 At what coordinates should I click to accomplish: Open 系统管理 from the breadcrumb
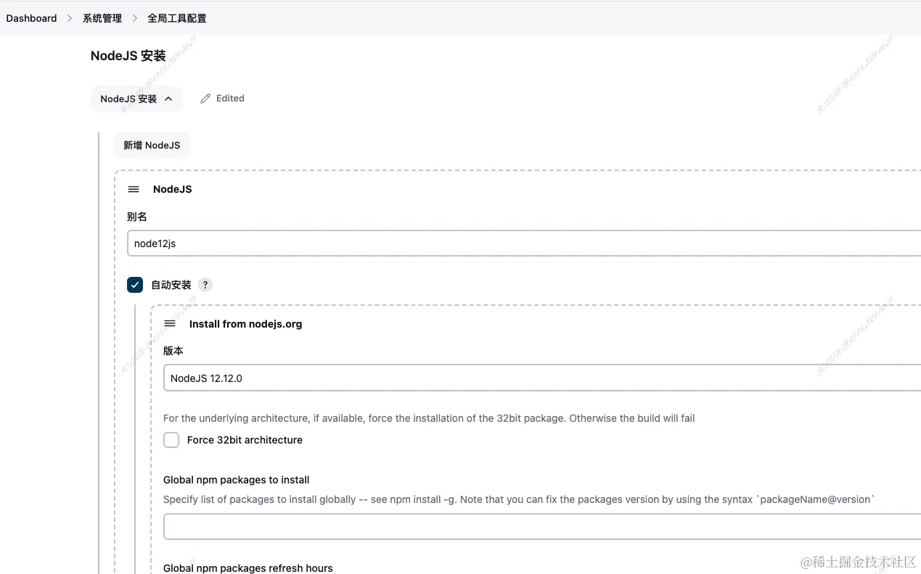click(102, 18)
